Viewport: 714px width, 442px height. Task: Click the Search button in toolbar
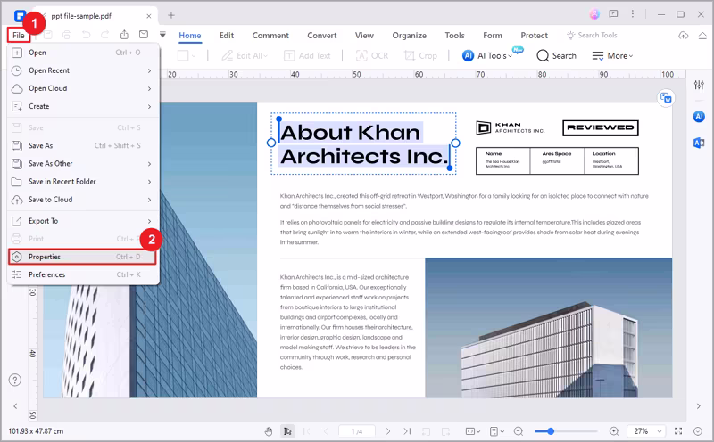[556, 55]
